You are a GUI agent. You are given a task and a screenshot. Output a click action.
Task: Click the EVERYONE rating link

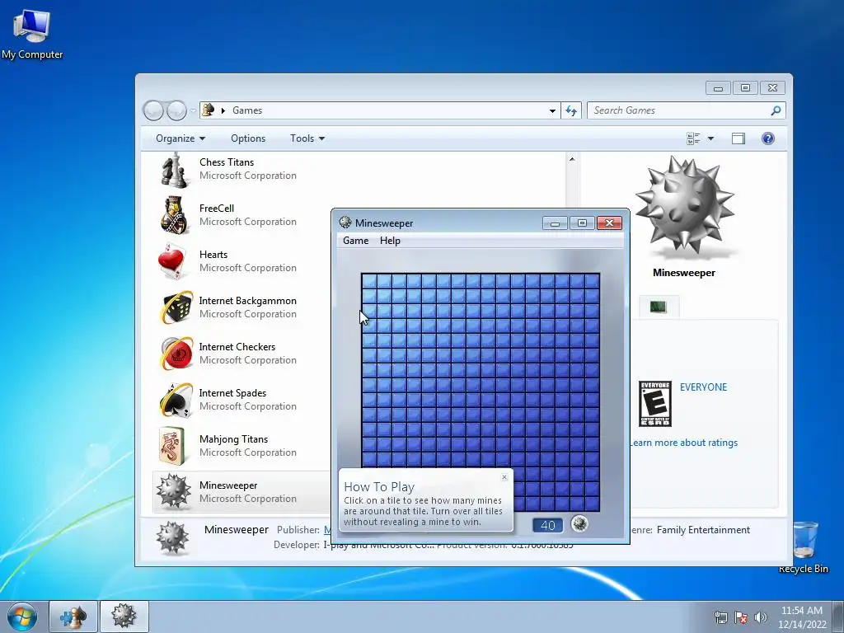point(703,387)
